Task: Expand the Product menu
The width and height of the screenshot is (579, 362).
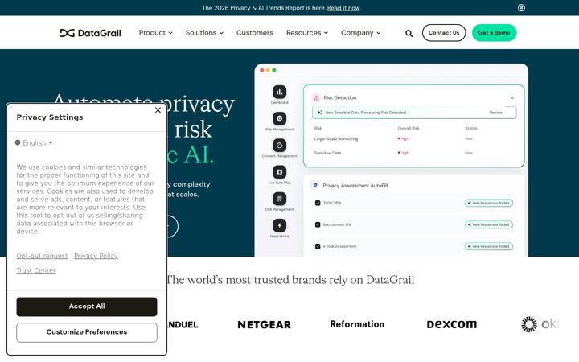Action: pos(155,33)
